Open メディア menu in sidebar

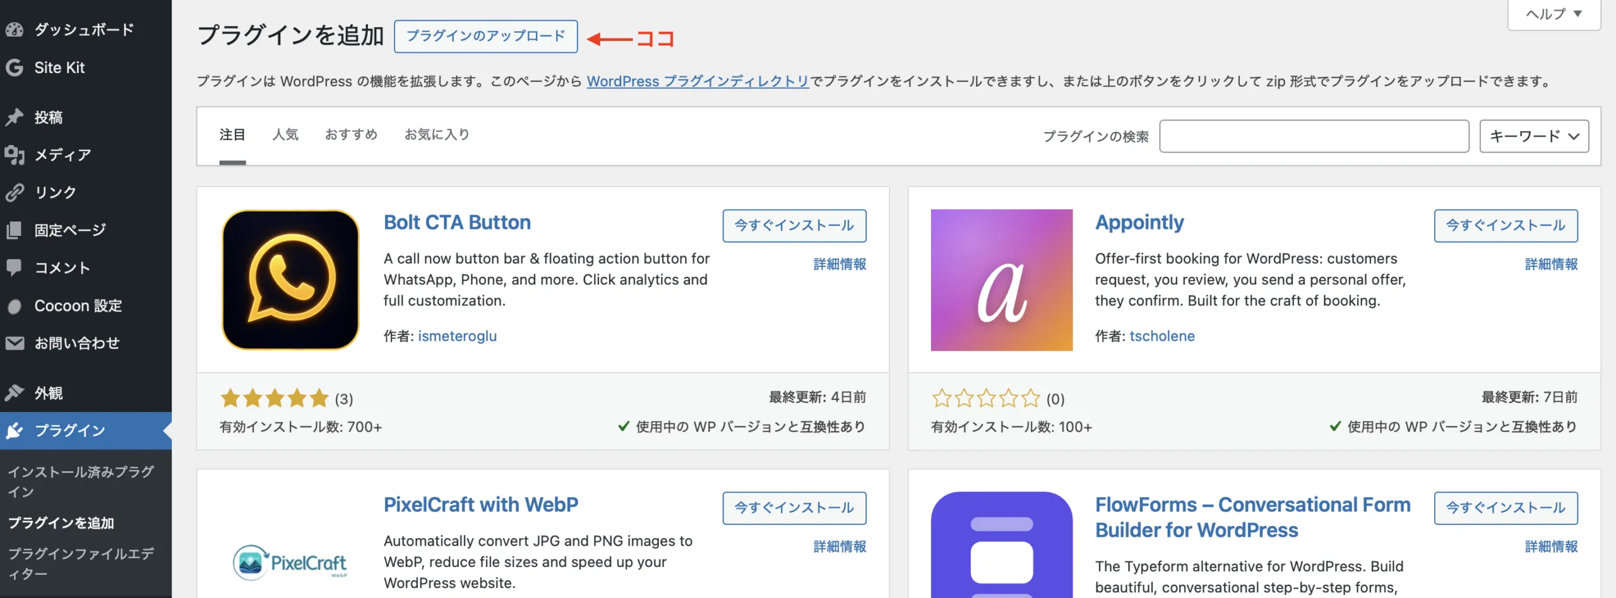[x=62, y=155]
